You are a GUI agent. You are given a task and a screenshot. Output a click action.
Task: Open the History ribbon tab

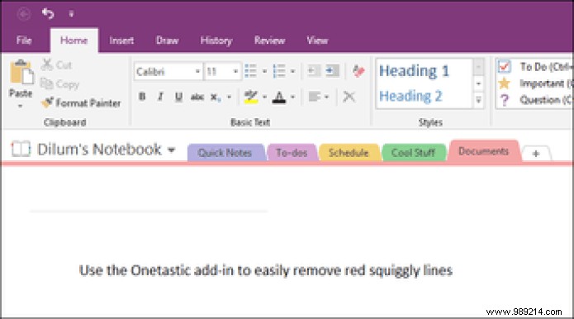click(x=216, y=40)
